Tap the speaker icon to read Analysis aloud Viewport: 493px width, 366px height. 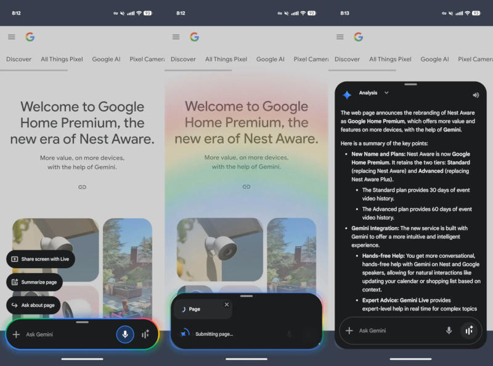475,93
